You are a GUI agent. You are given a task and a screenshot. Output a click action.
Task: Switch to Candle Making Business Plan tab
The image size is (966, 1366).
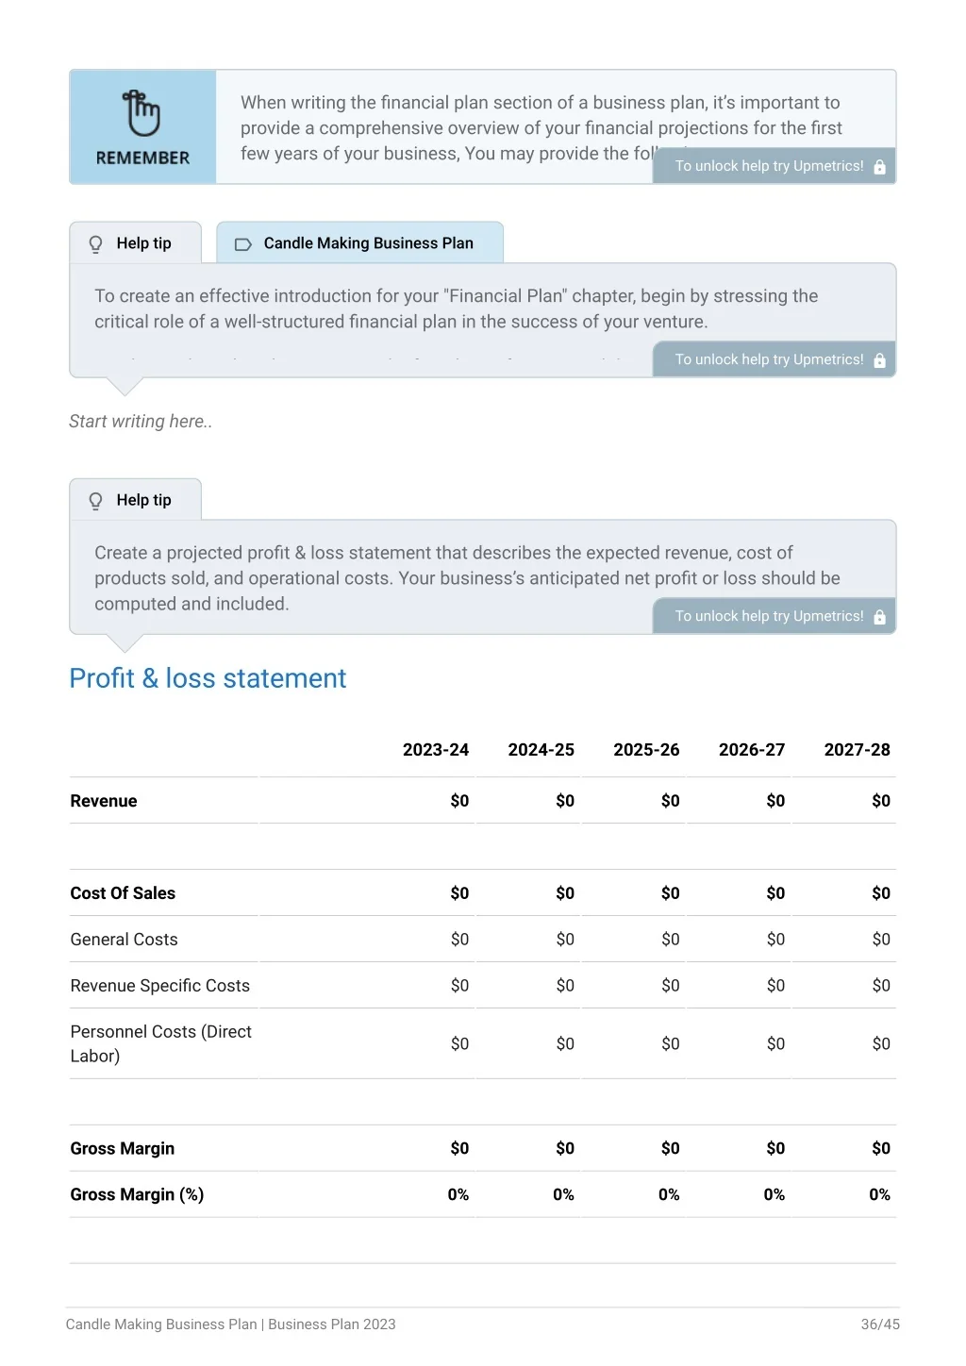[x=359, y=243]
